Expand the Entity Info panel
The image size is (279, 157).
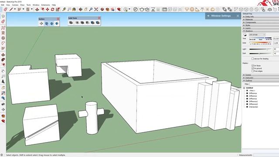pos(261,17)
